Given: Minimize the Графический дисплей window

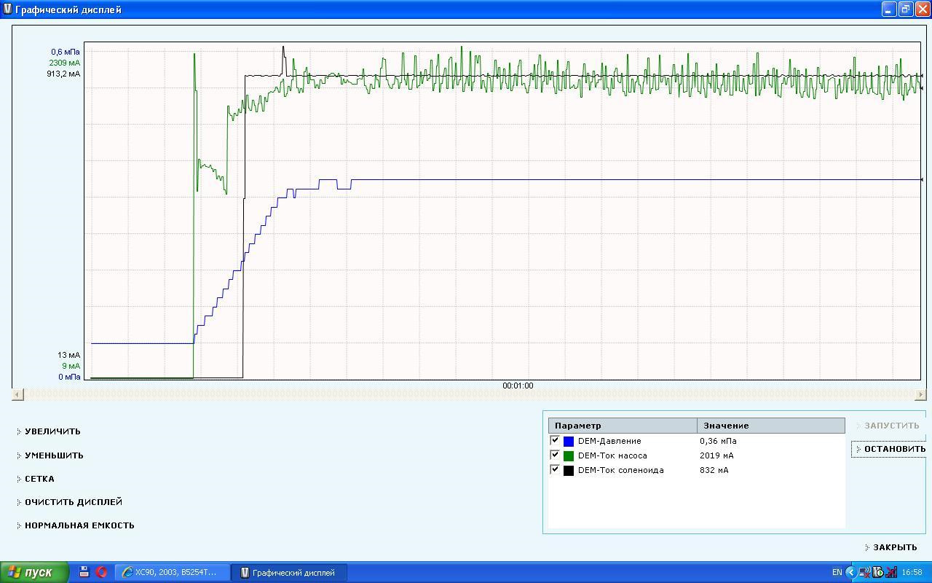Looking at the screenshot, I should [x=889, y=9].
